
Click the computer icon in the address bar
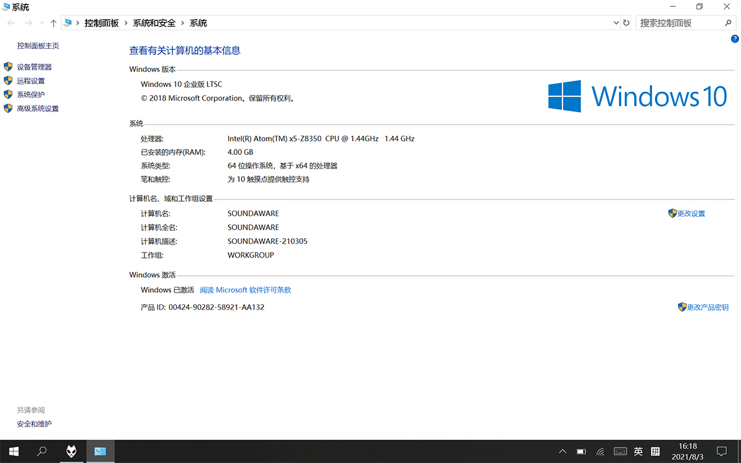point(67,23)
